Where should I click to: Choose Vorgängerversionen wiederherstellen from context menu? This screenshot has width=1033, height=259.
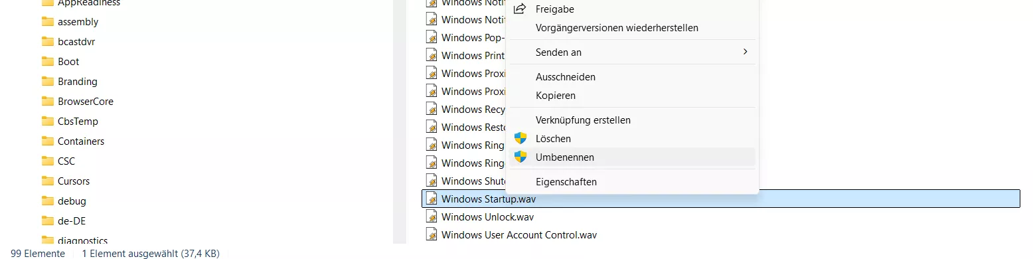tap(617, 28)
